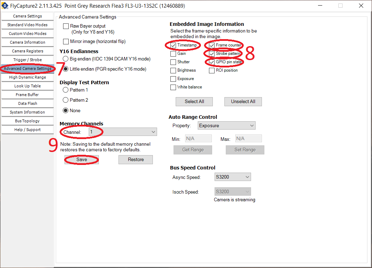Disable the Timestamp embedded information
Image resolution: width=372 pixels, height=268 pixels.
pos(173,45)
